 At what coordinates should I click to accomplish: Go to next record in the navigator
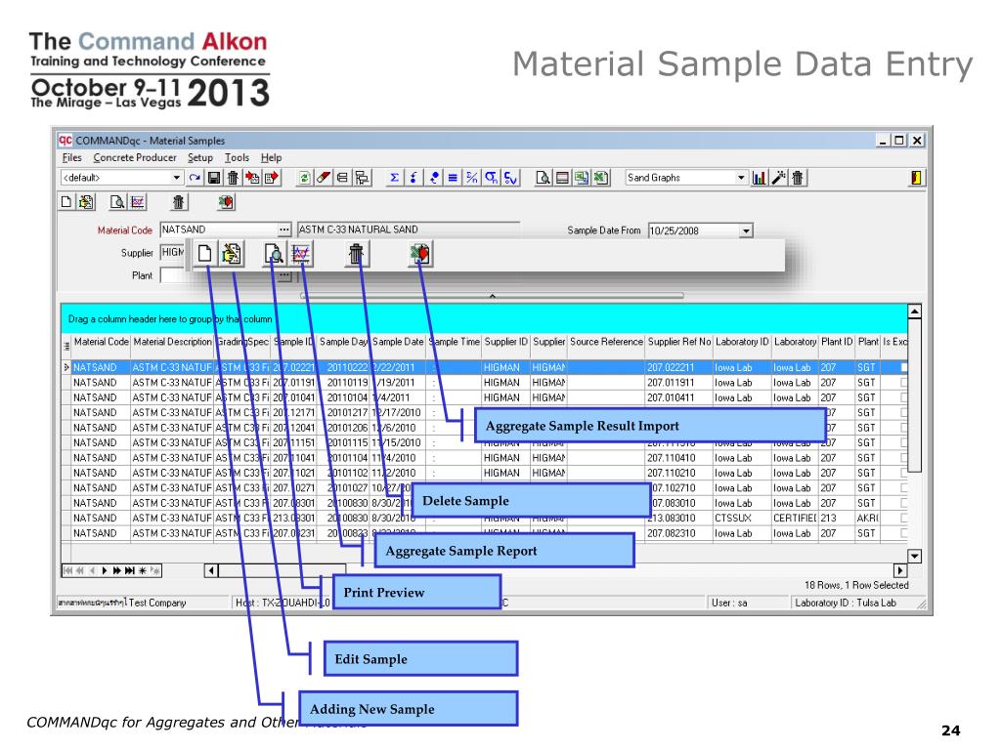click(x=105, y=570)
